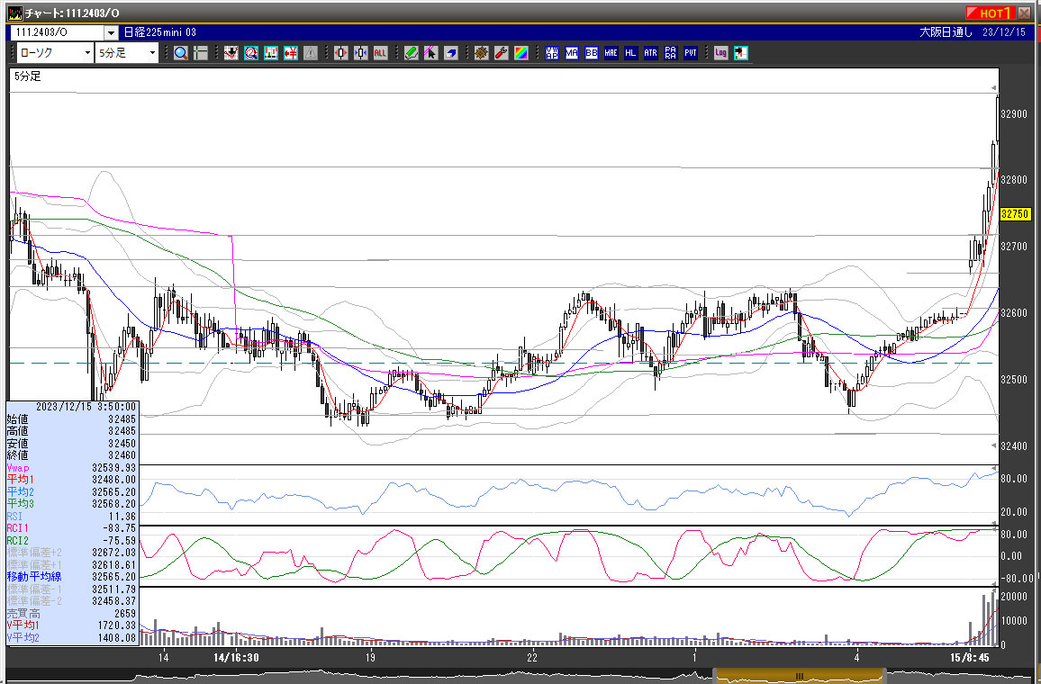Click the chart layout icon after Log
This screenshot has width=1041, height=684.
tap(741, 53)
